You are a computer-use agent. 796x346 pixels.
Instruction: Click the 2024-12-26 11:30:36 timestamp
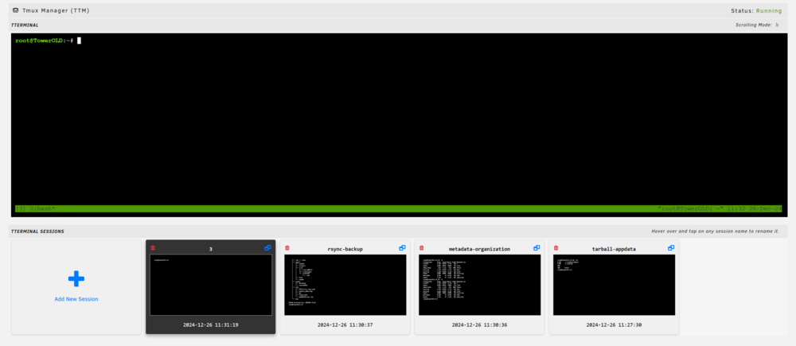click(479, 325)
